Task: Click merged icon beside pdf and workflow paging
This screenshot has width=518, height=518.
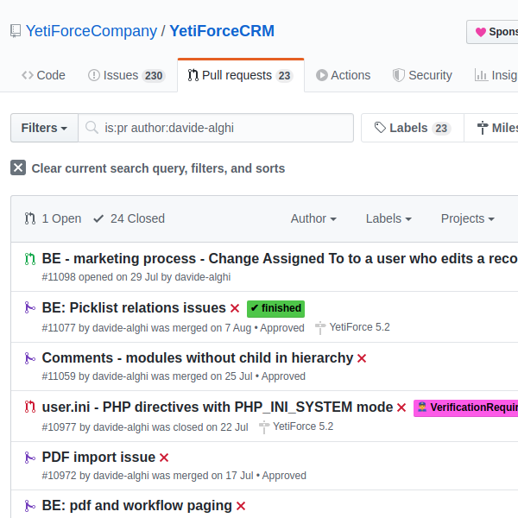Action: [x=30, y=506]
